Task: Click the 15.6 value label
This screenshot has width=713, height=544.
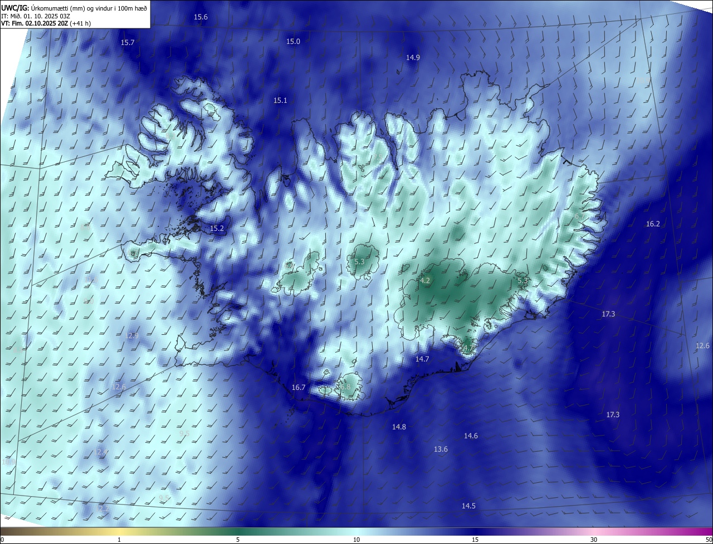Action: 201,17
